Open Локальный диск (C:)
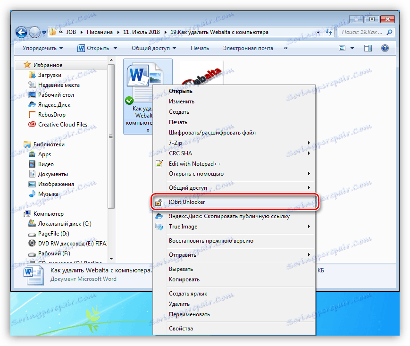410x346 pixels. pos(65,224)
